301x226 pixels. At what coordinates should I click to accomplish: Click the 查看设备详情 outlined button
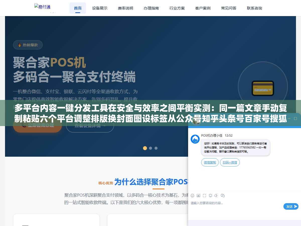click(90, 125)
